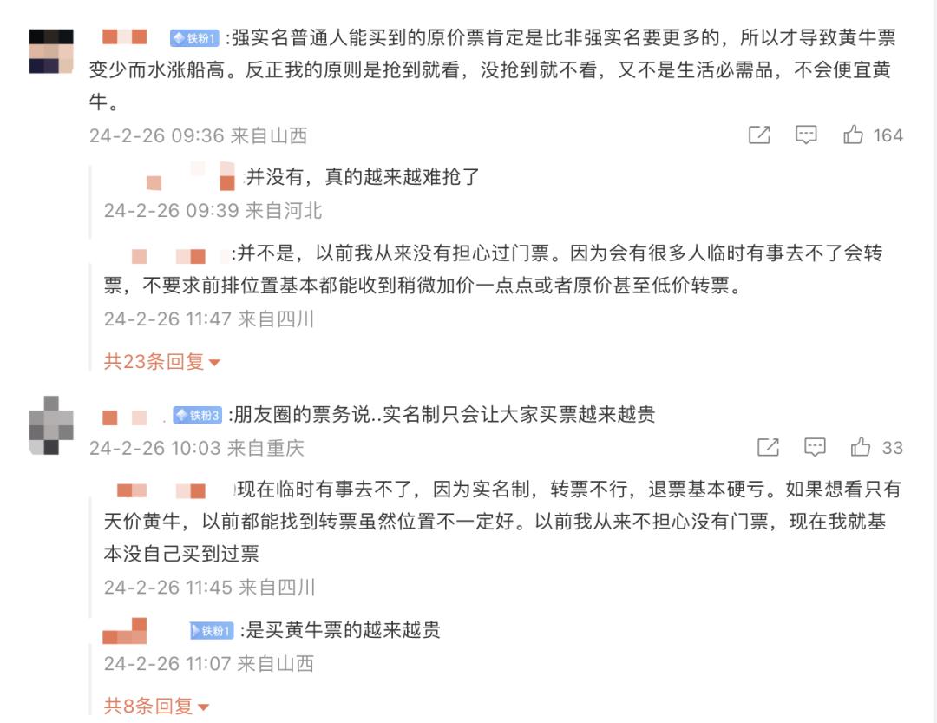Share the 10:03 comment from 重庆

(768, 447)
